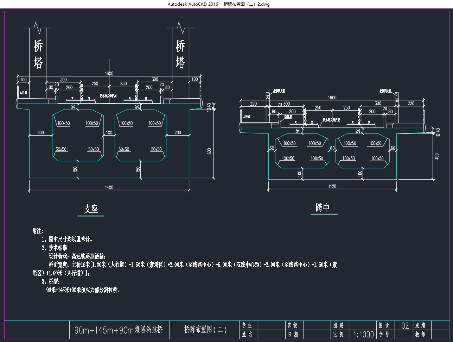453x342 pixels.
Task: Click the 电缆槽 label in 跨中 section
Action: coord(288,117)
